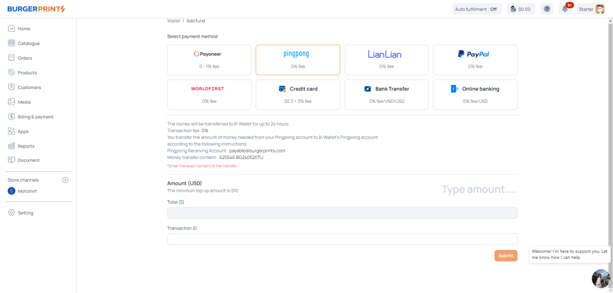Click the Wallet breadcrumb link
Screen dimensions: 613x293
(173, 21)
